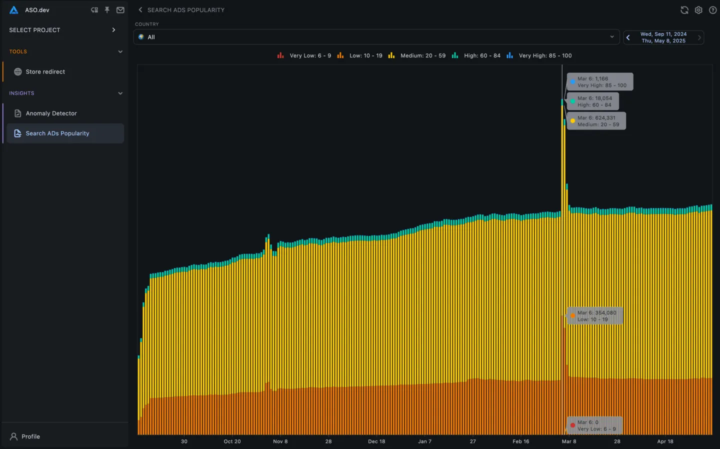The height and width of the screenshot is (449, 720).
Task: Open help using the question mark icon
Action: pyautogui.click(x=713, y=10)
